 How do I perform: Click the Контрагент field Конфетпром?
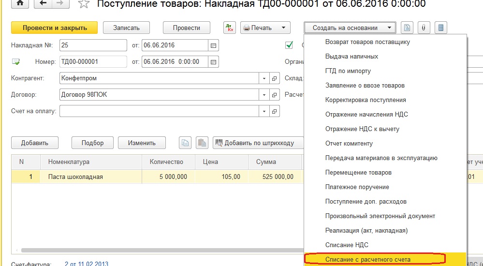click(159, 78)
